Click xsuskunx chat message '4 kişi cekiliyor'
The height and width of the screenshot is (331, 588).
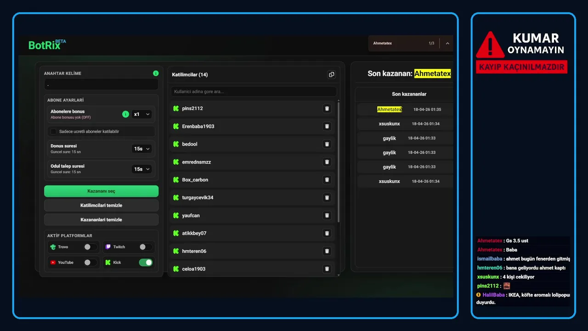point(519,277)
